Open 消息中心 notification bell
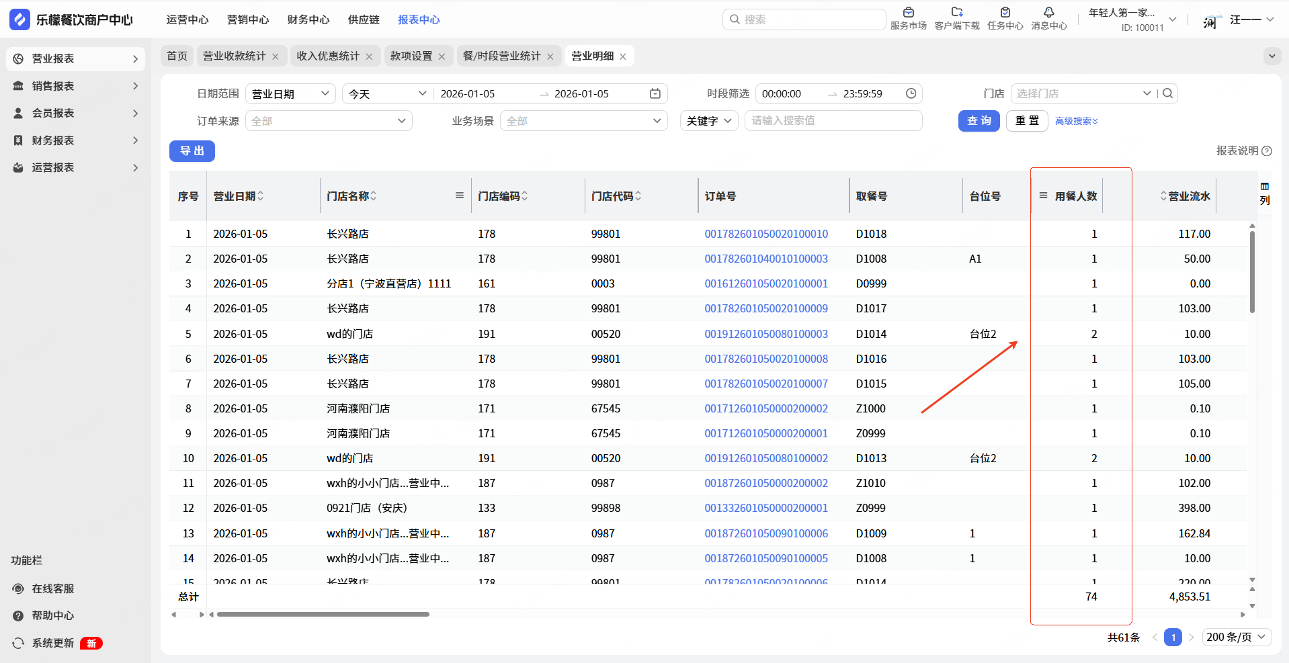 1048,13
